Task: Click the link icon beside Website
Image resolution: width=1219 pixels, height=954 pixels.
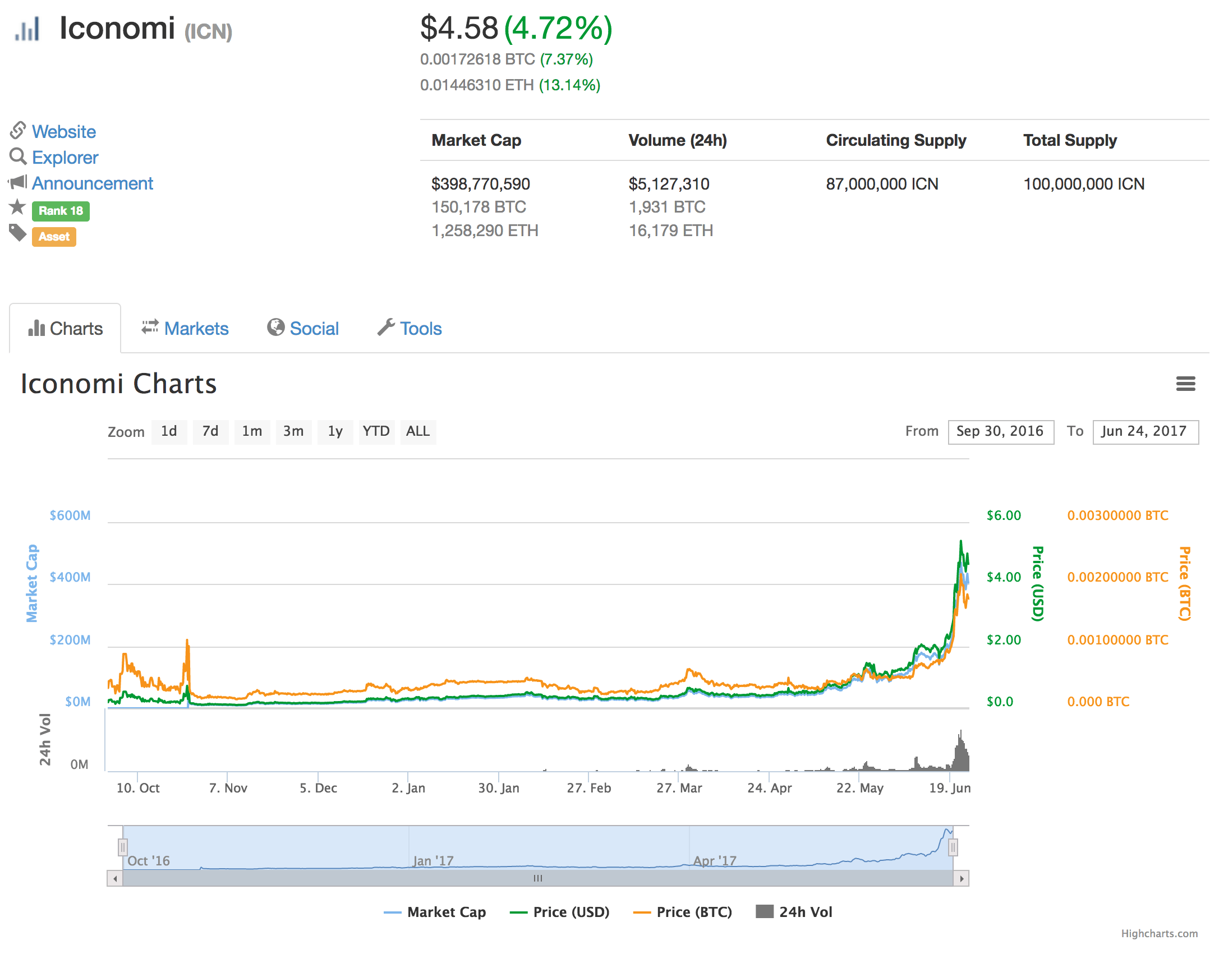Action: 18,131
